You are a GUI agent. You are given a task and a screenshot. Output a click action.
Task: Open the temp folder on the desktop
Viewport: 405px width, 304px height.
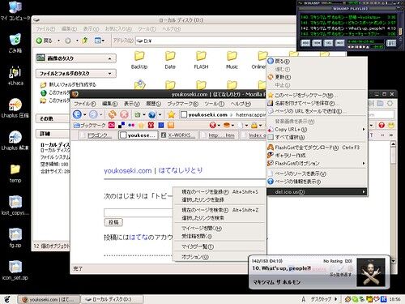[15, 173]
